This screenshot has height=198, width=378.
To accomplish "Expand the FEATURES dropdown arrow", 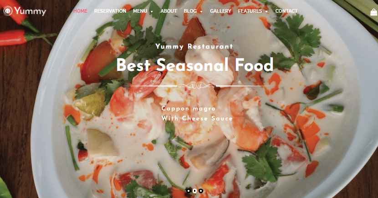I will click(266, 11).
